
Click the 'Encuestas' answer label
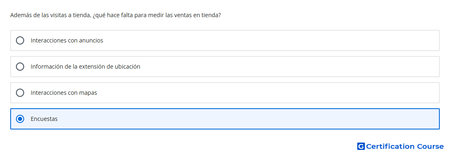[44, 119]
